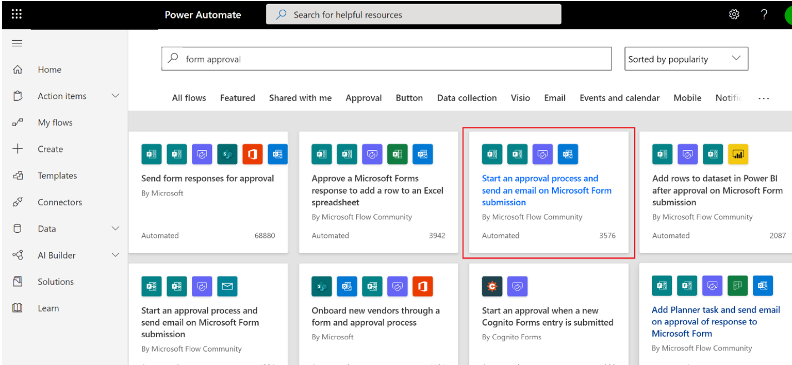Click SharePoint icon on Send form responses card
Viewport: 792px width, 365px height.
(x=227, y=153)
